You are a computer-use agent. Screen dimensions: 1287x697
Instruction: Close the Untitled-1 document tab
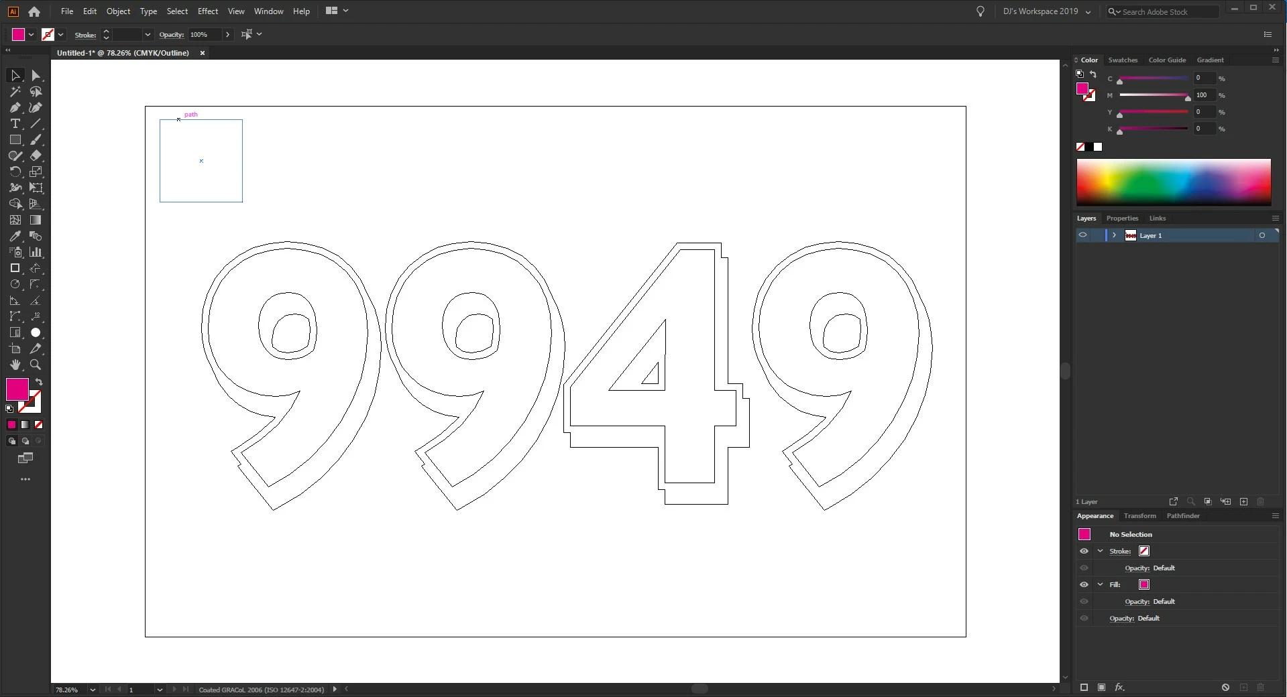tap(203, 53)
